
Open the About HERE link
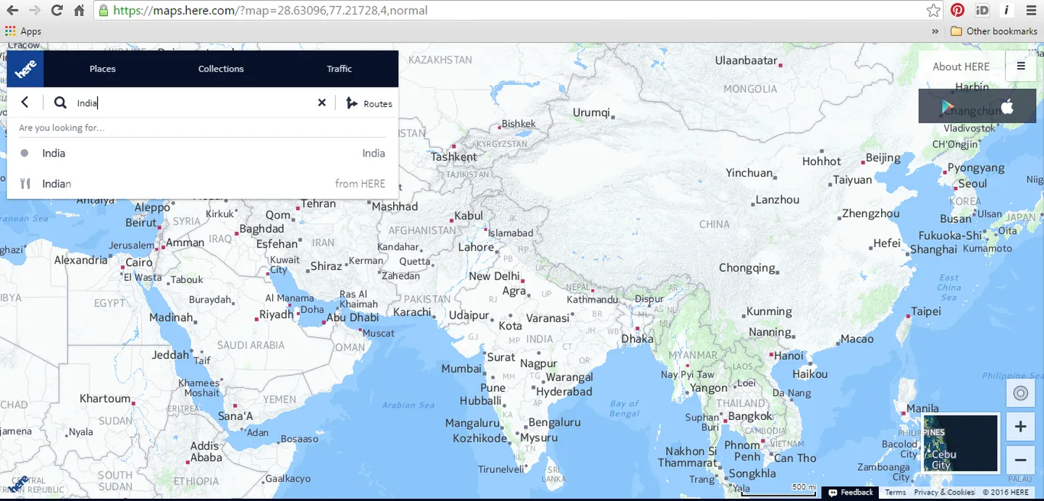[x=961, y=67]
